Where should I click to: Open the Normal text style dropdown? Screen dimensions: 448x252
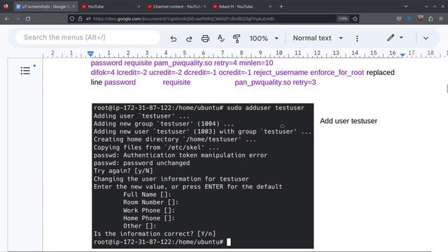point(318,38)
